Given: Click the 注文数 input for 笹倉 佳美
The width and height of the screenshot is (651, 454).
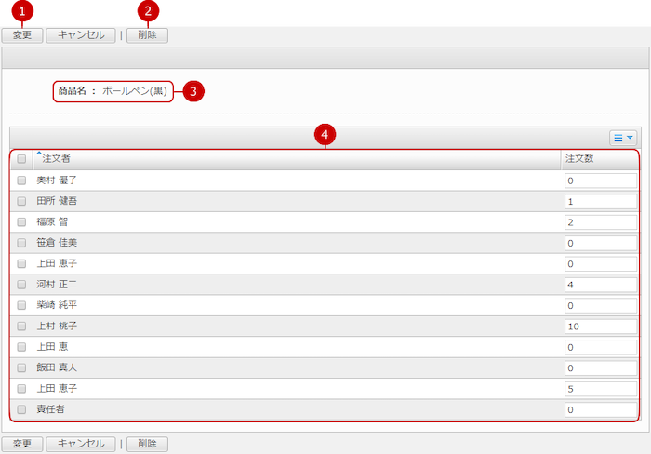Looking at the screenshot, I should [600, 243].
